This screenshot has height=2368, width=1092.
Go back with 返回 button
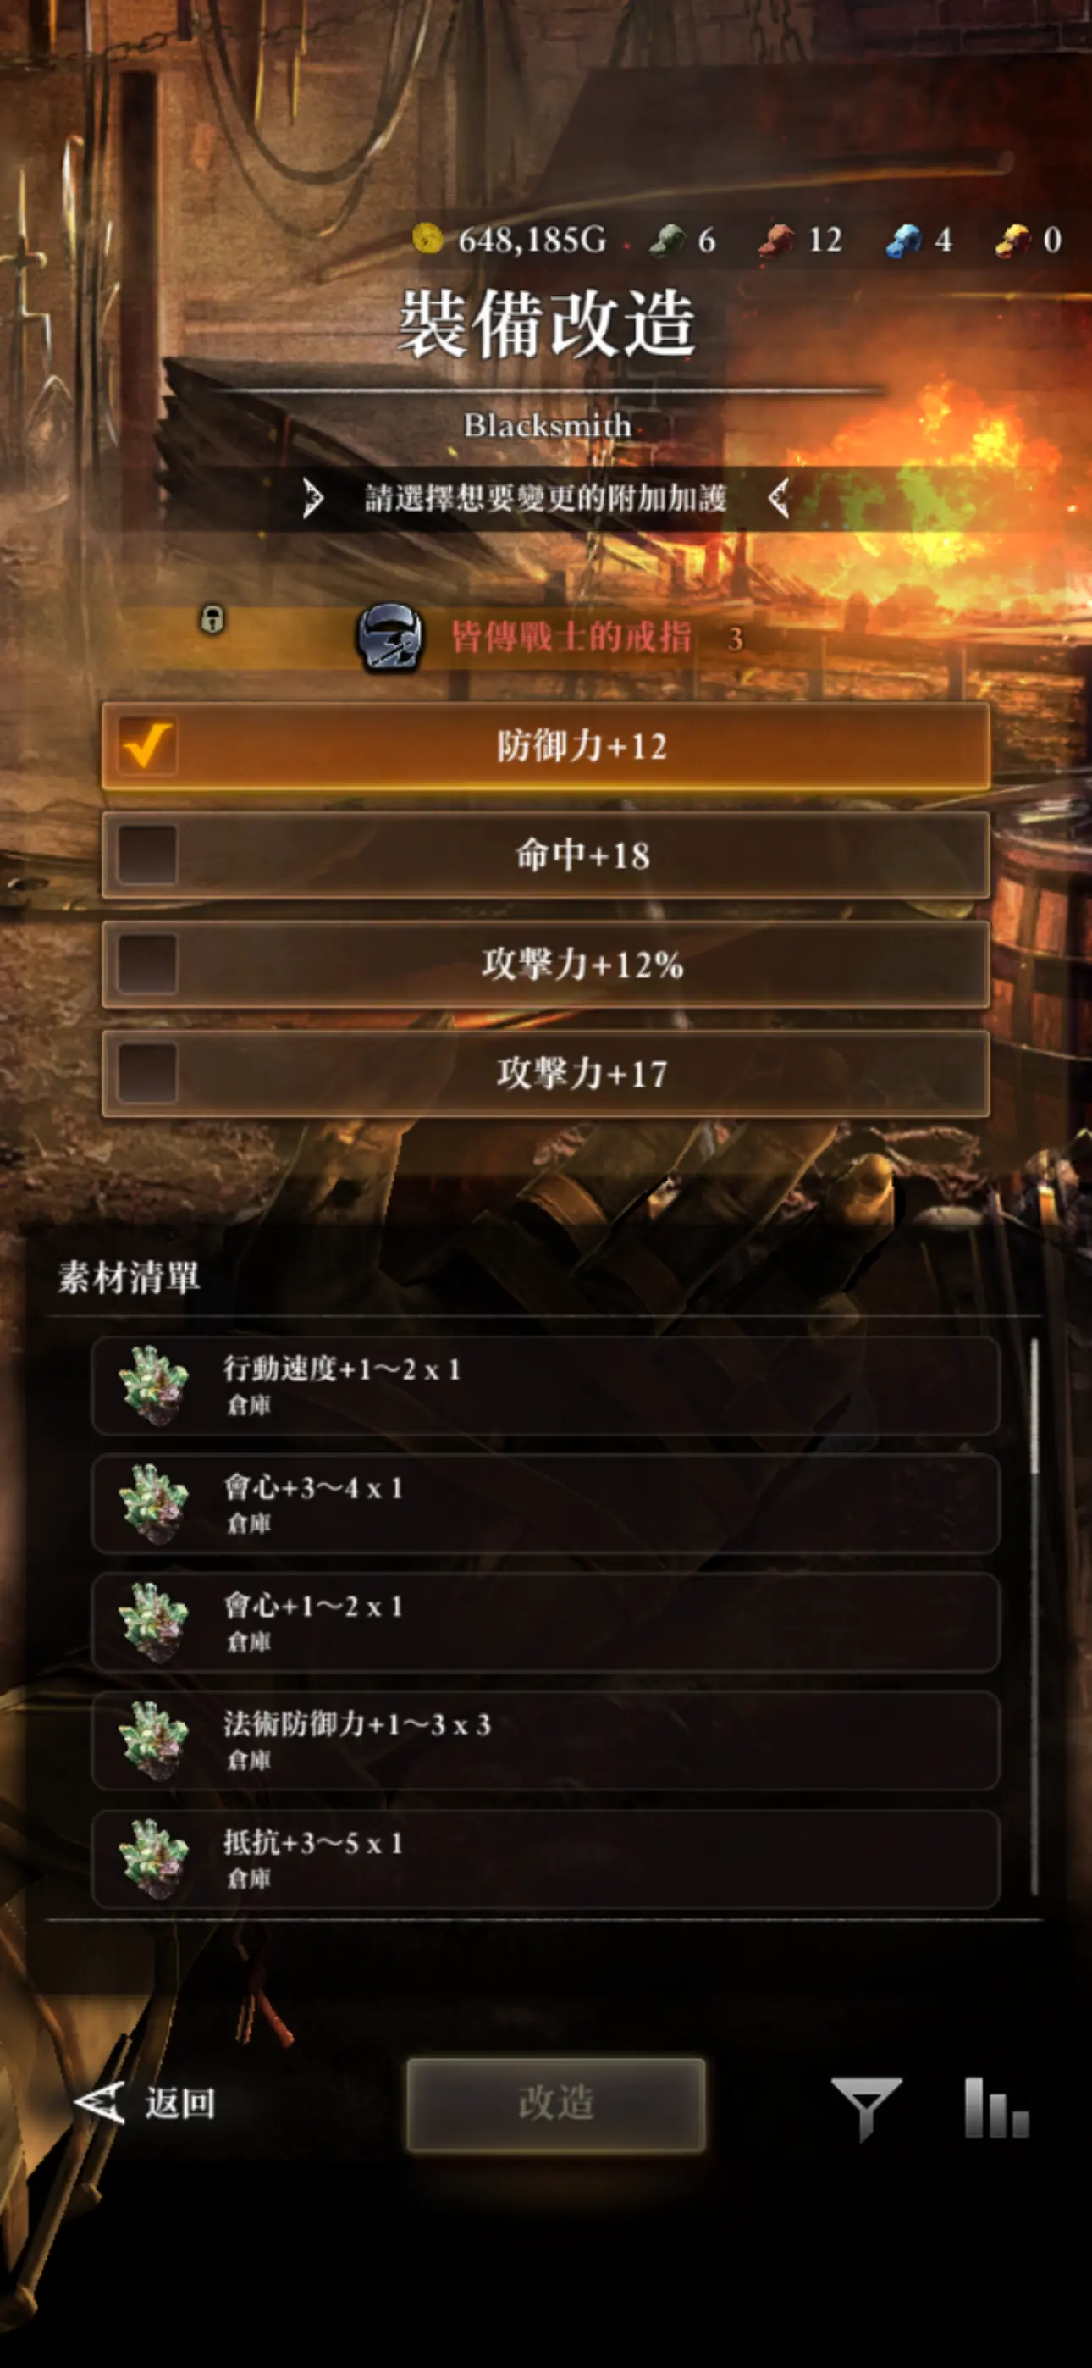tap(146, 2103)
